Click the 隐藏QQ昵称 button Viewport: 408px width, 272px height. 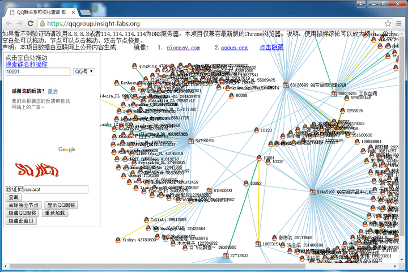pyautogui.click(x=22, y=213)
